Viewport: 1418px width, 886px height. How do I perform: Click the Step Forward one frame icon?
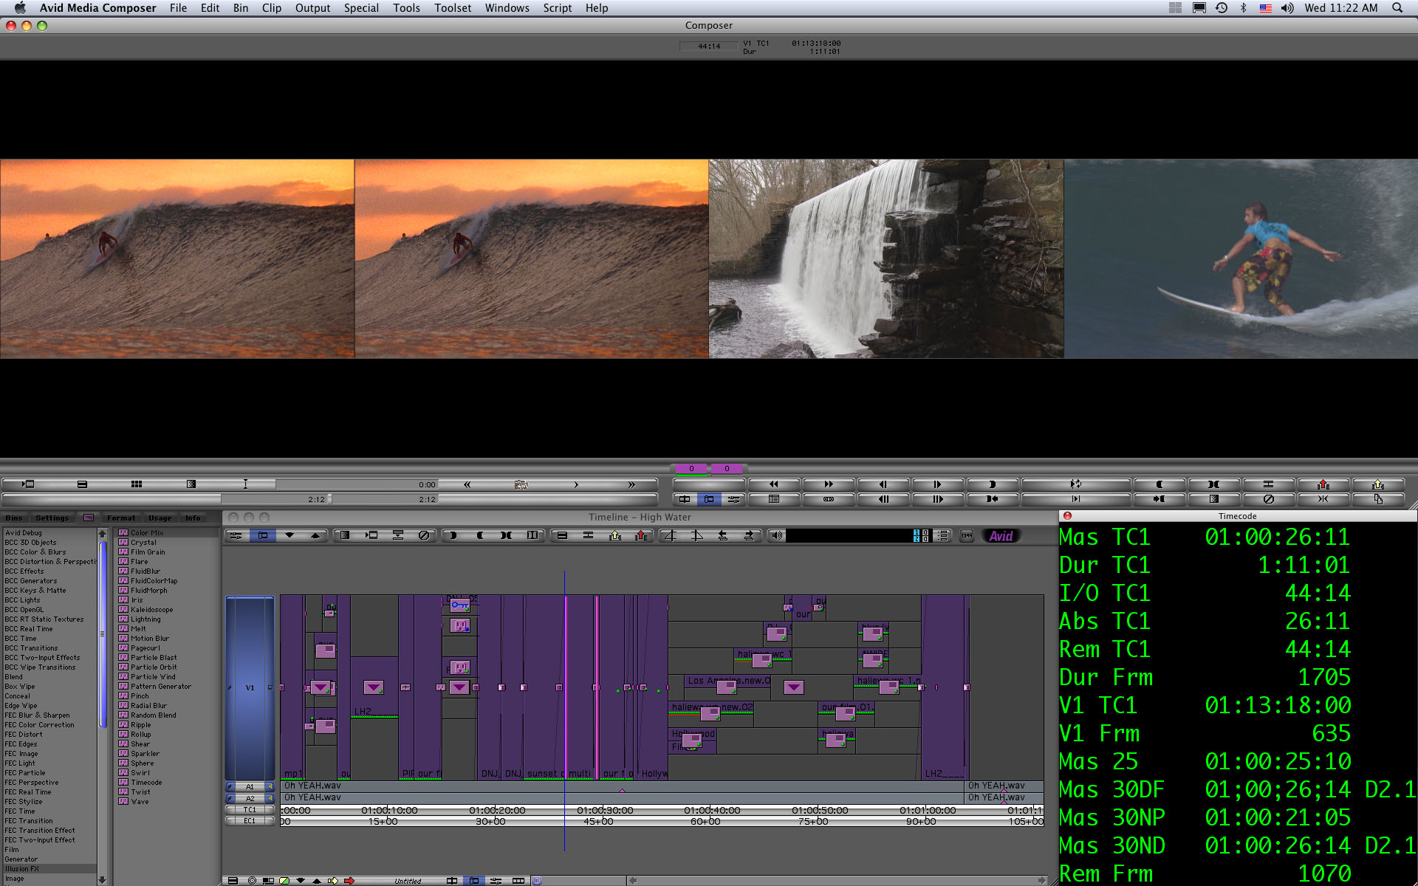936,484
